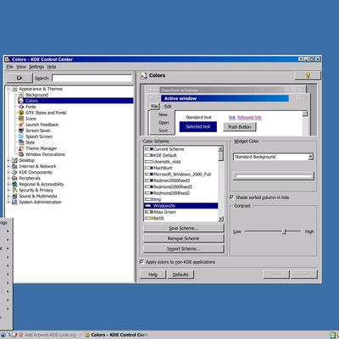Open the View menu
The height and width of the screenshot is (339, 339).
(21, 67)
